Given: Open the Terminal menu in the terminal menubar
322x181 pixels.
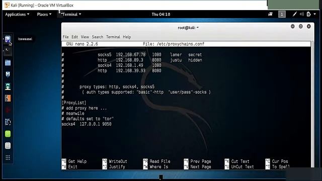Looking at the screenshot, I should click(113, 37).
